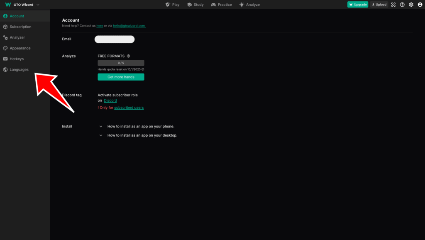Click the hands quota 0 / 5 progress bar
Viewport: 425px width, 240px height.
pos(121,63)
